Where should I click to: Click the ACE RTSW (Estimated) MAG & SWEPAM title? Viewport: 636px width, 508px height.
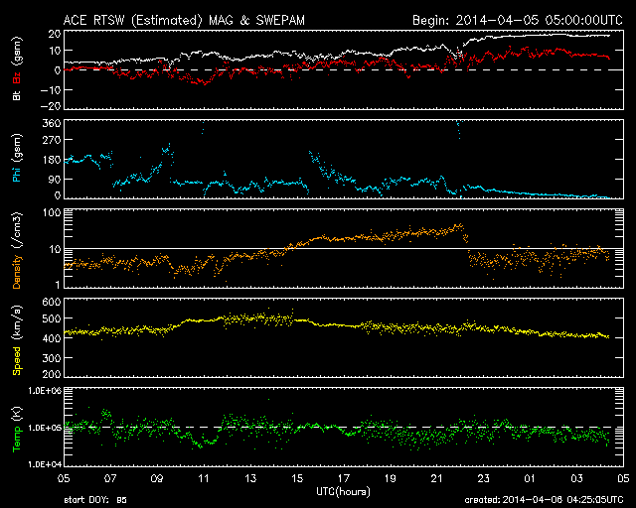click(x=184, y=20)
